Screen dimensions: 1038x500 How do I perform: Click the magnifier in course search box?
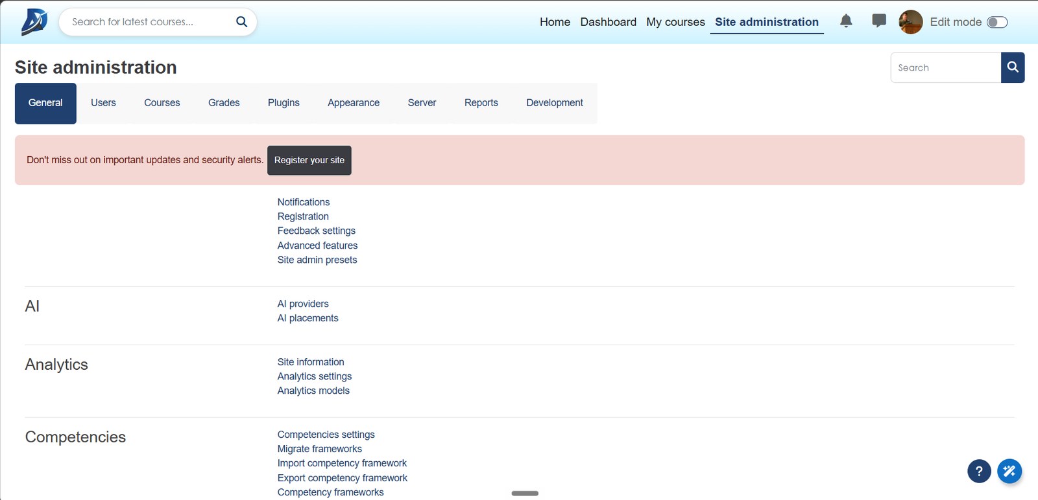(241, 22)
